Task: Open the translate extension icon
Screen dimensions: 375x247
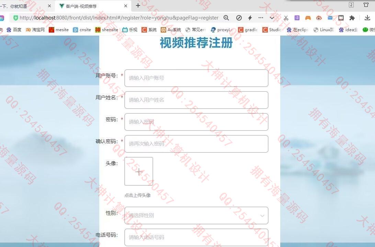Action: point(297,18)
